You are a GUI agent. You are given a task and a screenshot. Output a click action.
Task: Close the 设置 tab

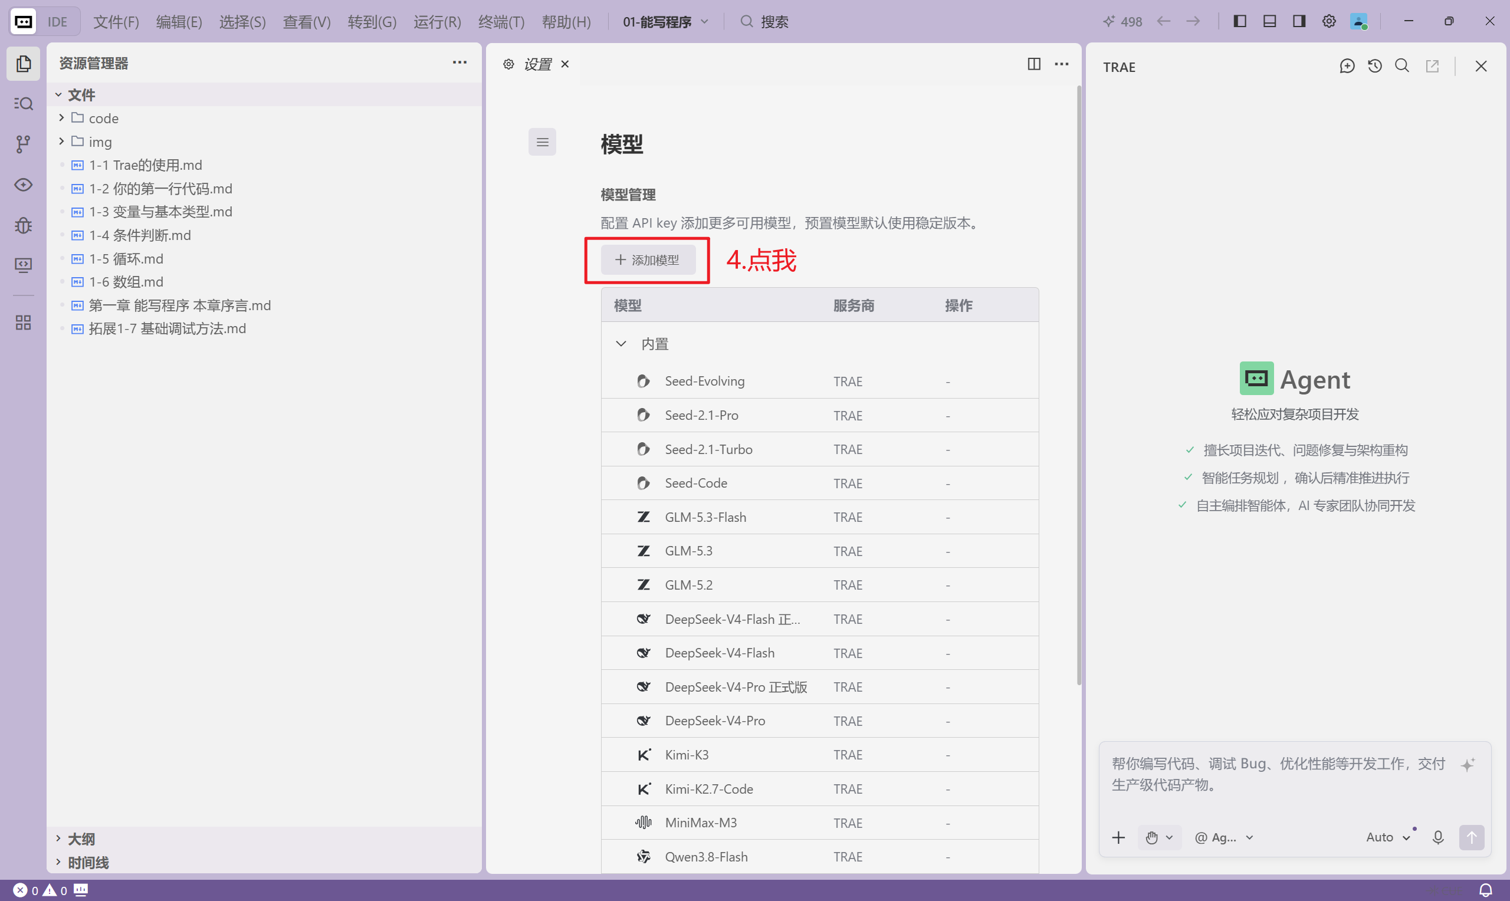[565, 64]
